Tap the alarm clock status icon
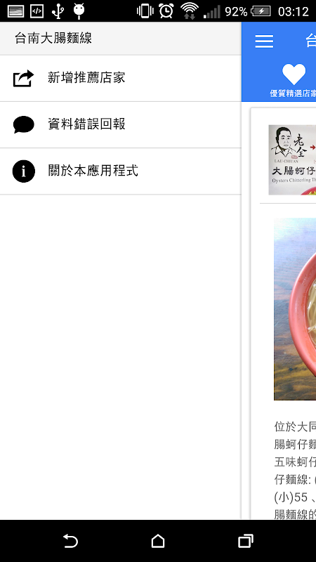Screen dimensions: 316x562 tap(166, 11)
